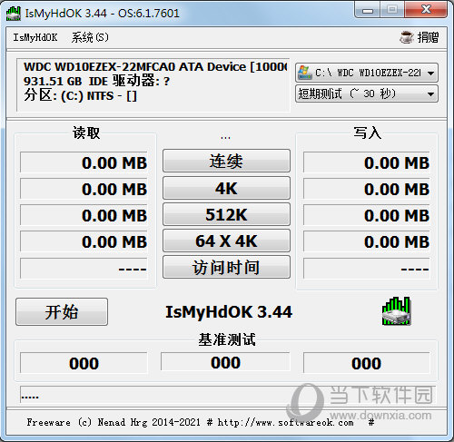Click the 4K test button
Viewport: 454px width, 442px height.
226,188
